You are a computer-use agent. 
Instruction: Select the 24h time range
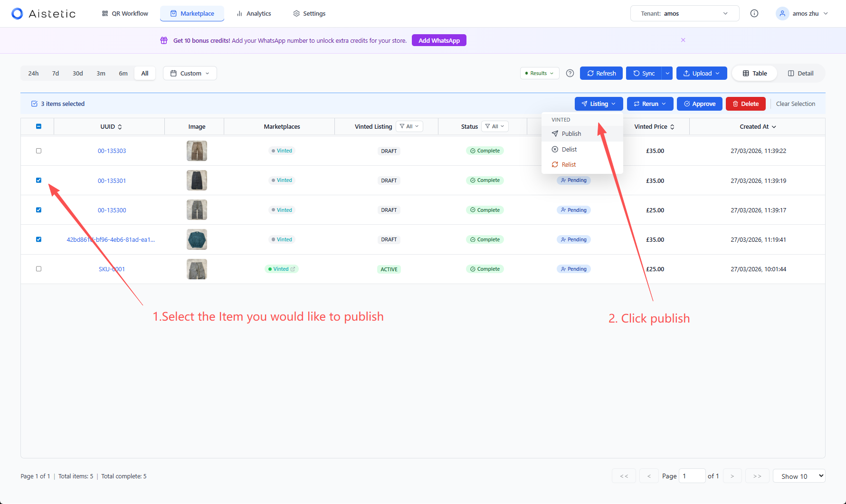tap(33, 73)
